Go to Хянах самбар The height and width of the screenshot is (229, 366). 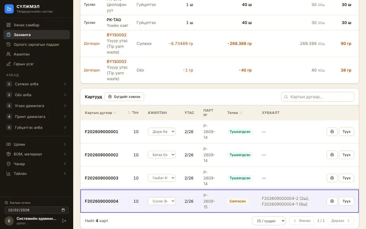[37, 25]
